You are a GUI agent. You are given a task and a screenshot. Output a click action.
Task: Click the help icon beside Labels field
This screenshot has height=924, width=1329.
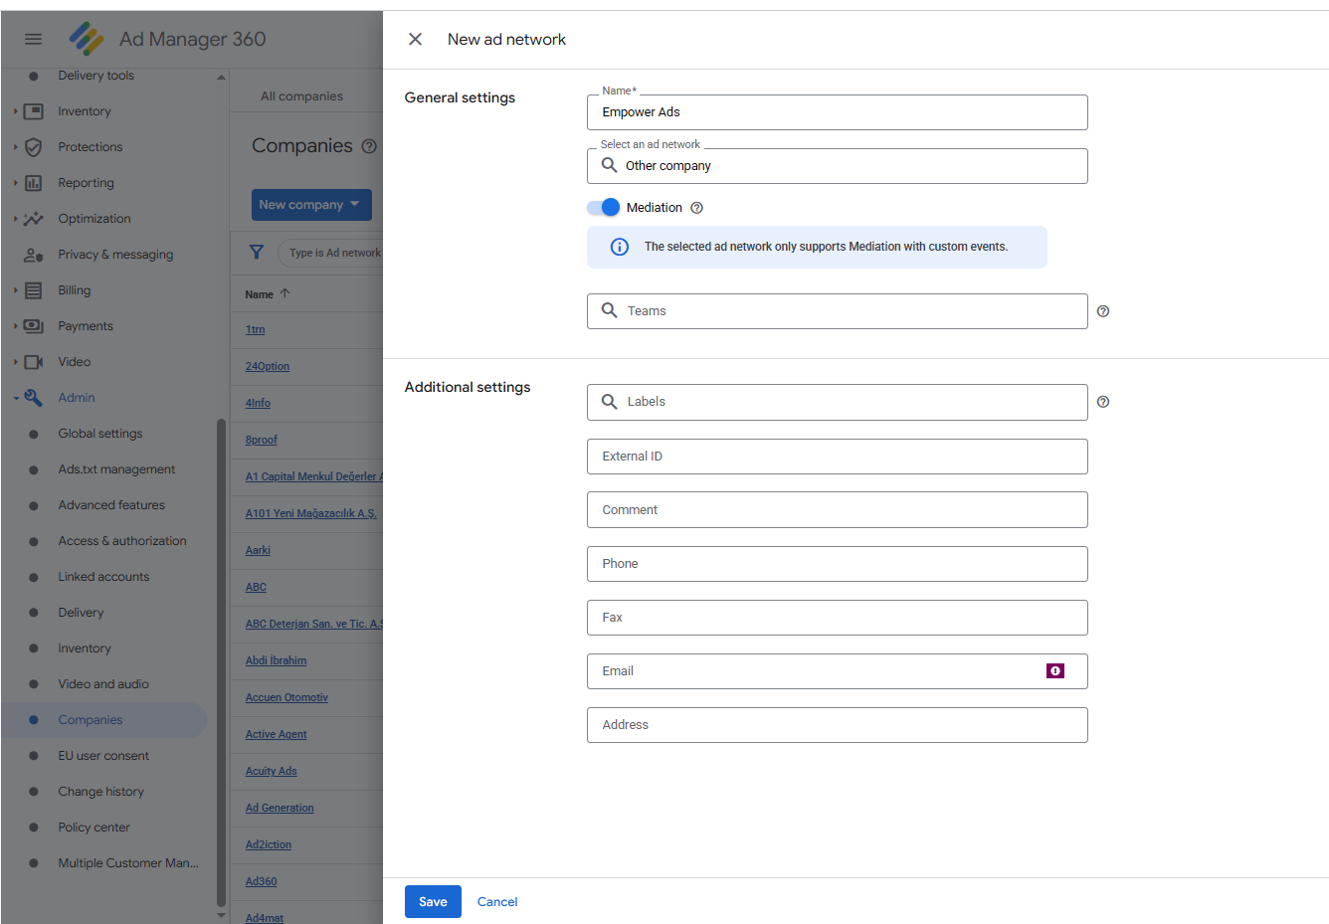coord(1102,402)
